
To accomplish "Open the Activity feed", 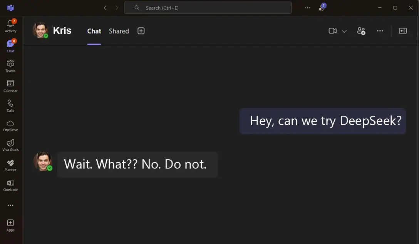I will tap(10, 26).
